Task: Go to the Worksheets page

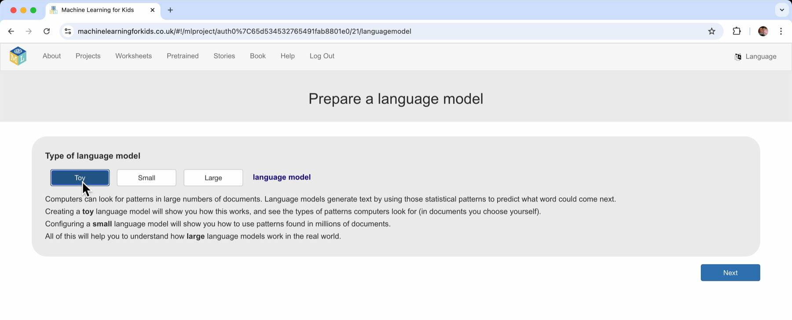Action: 133,56
